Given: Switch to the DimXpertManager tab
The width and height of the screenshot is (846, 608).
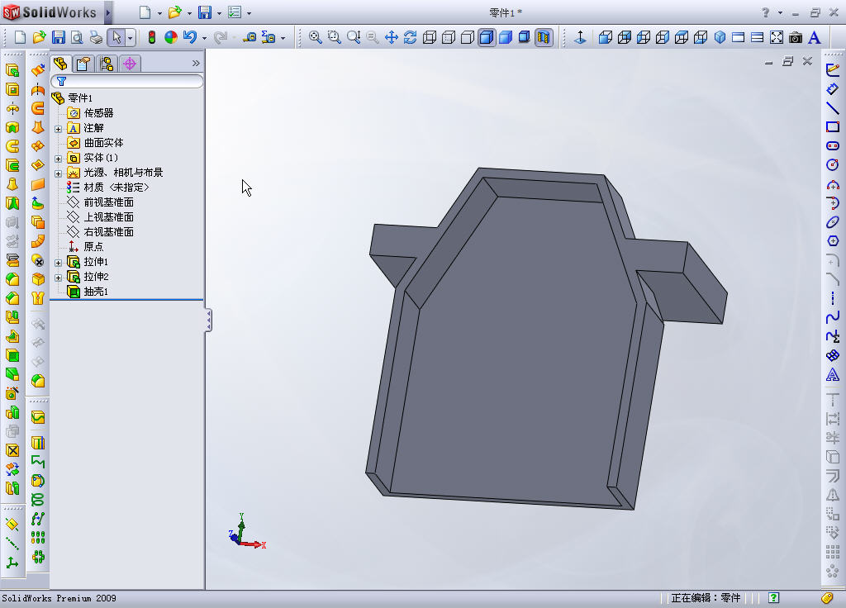Looking at the screenshot, I should click(x=130, y=64).
